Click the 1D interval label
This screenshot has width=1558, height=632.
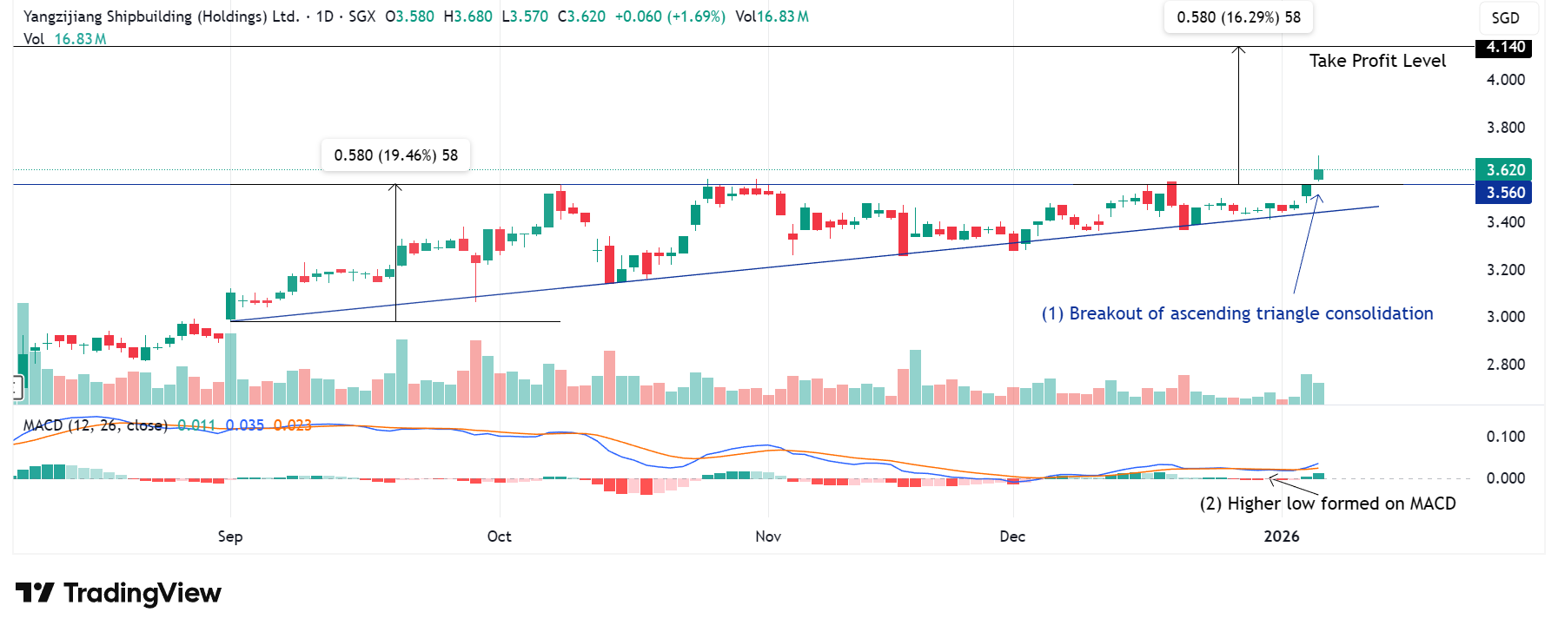click(324, 16)
